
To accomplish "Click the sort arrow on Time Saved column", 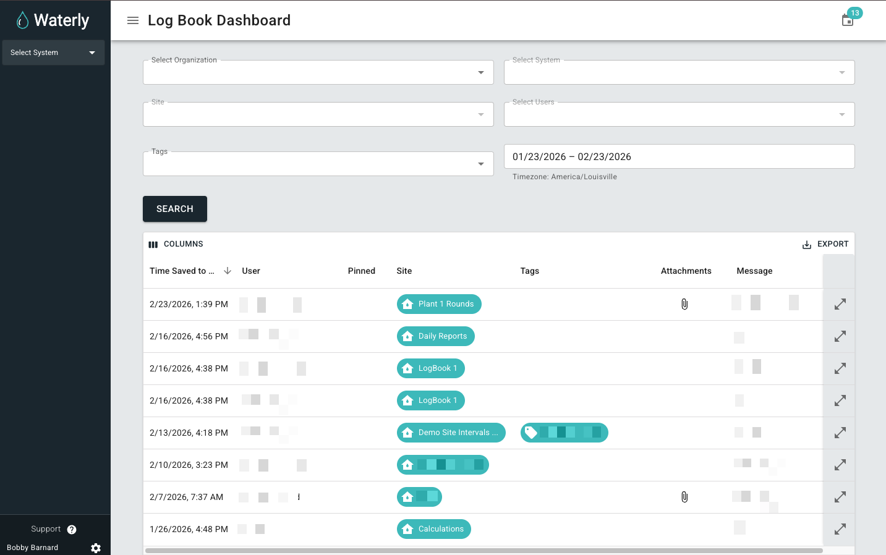I will [228, 271].
